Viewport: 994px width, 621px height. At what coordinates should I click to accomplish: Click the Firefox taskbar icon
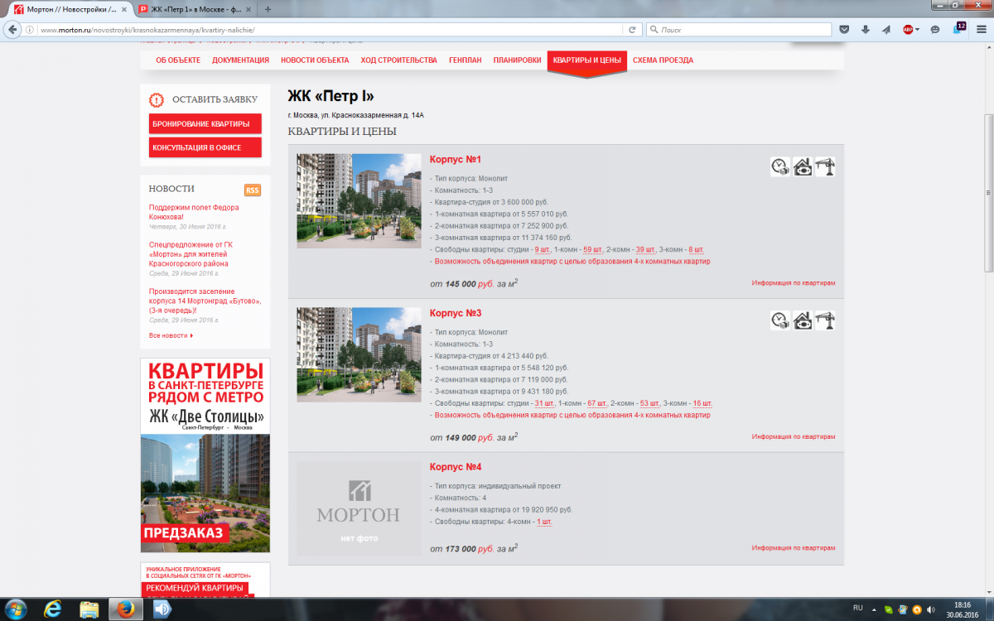tap(126, 609)
